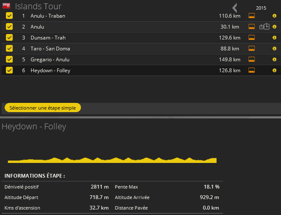Open profile icon for stage 2 Anulu
The image size is (281, 215).
pos(252,27)
